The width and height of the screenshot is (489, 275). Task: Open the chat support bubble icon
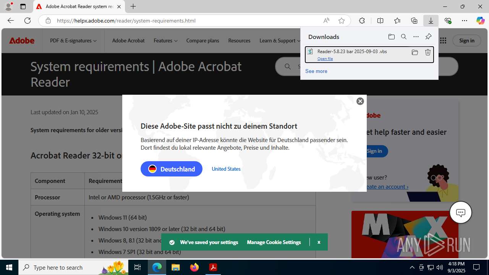(x=461, y=212)
